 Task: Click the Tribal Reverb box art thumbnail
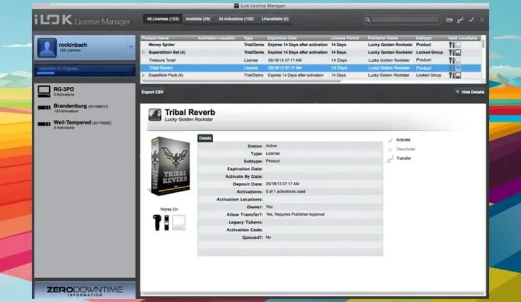pyautogui.click(x=171, y=166)
